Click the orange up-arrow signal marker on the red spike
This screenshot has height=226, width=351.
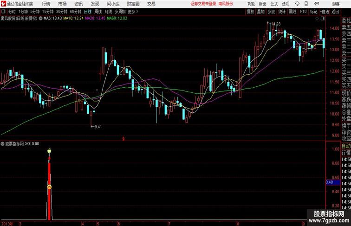coord(49,187)
